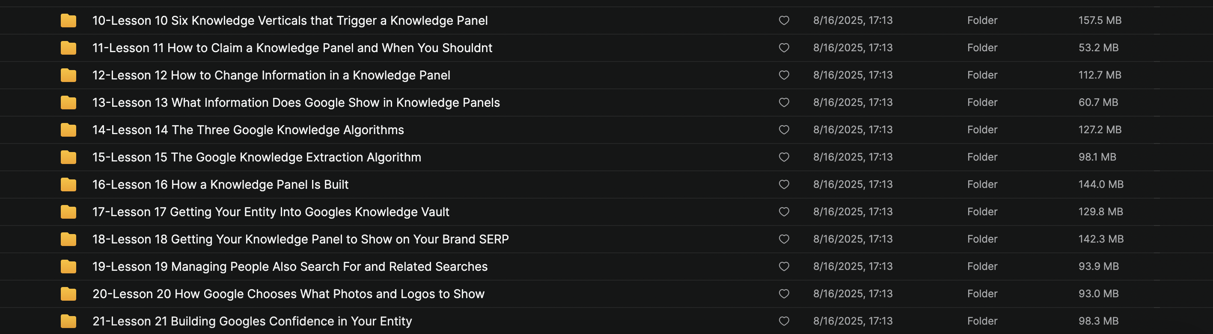Click the folder icon for Lesson 16
This screenshot has width=1213, height=334.
click(x=68, y=185)
